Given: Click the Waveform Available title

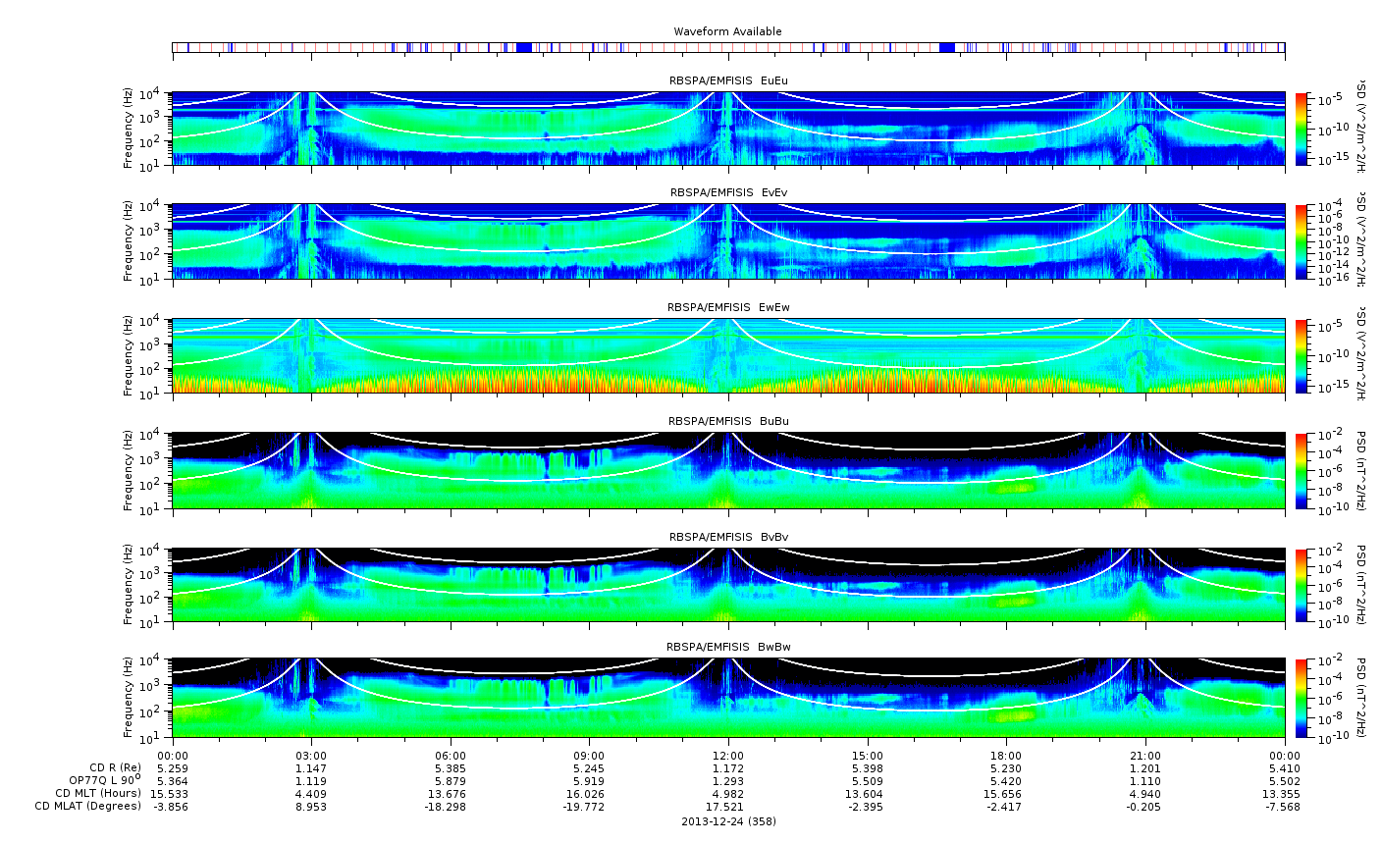Looking at the screenshot, I should point(727,31).
